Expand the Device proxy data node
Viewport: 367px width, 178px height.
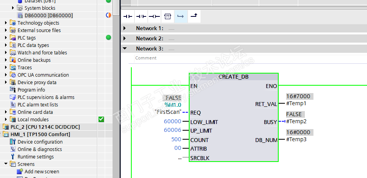(6, 83)
